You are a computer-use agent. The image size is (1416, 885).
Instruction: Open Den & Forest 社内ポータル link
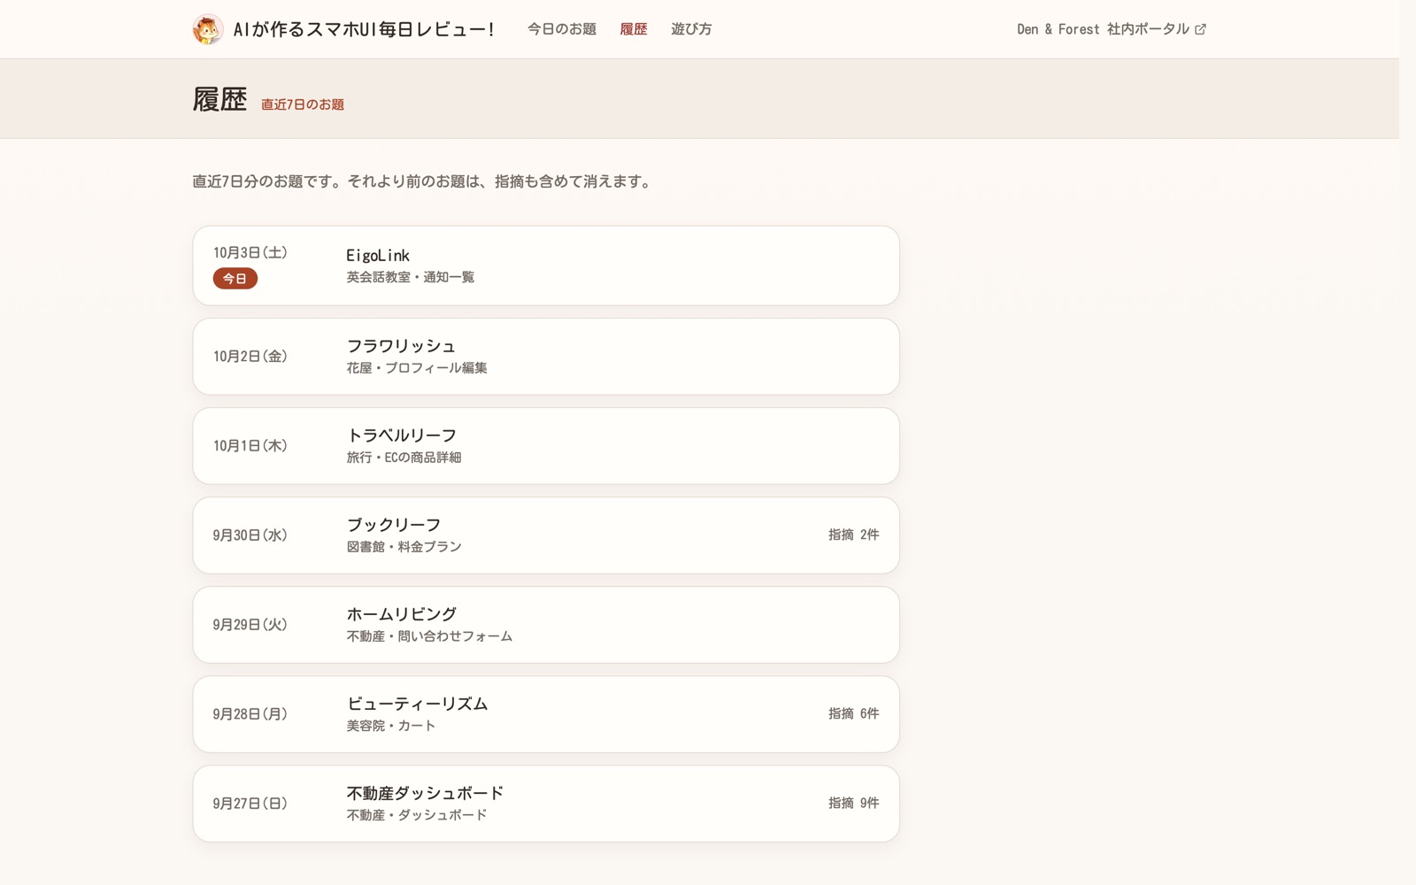pyautogui.click(x=1112, y=29)
